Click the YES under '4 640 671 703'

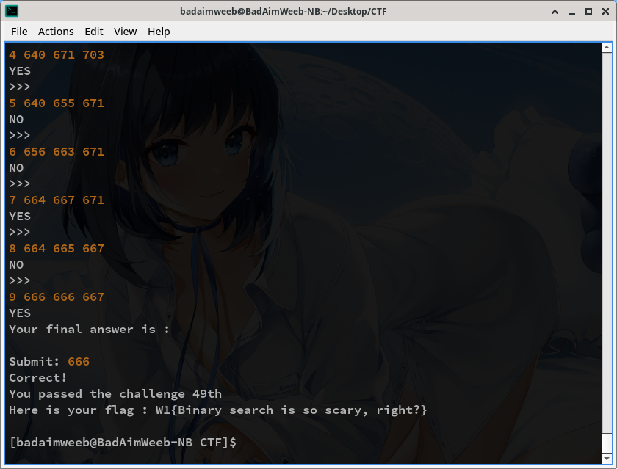click(x=20, y=70)
